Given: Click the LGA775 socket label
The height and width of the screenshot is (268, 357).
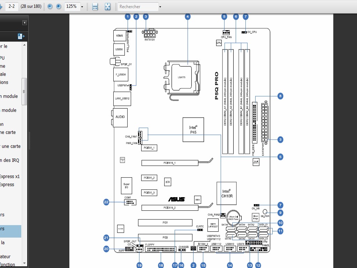Looking at the screenshot, I should tap(181, 77).
